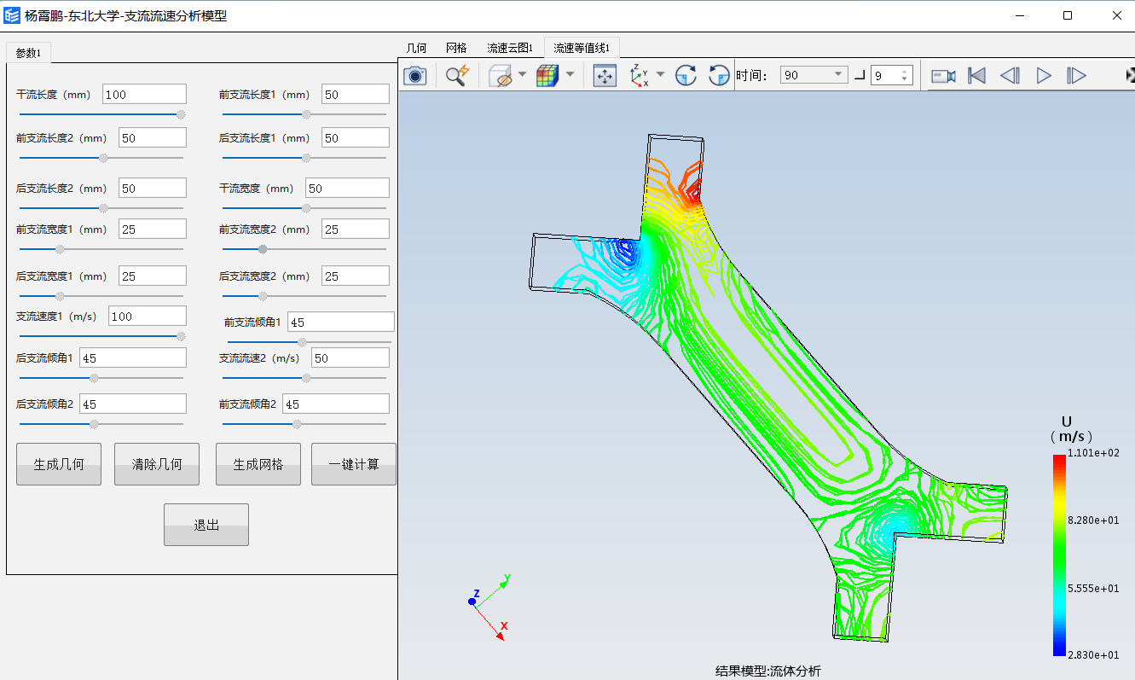The image size is (1135, 680).
Task: Click the 退出 button
Action: click(206, 525)
